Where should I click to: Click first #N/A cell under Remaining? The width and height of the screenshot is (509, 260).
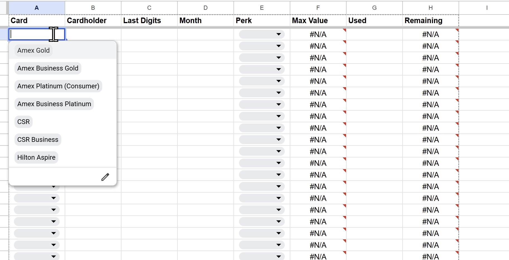431,34
